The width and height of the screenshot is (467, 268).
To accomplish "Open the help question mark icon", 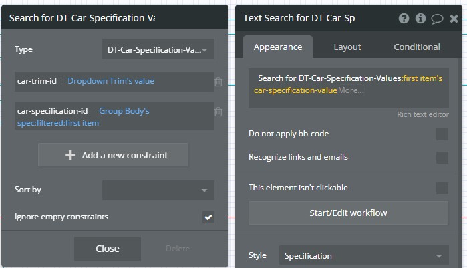I will 404,19.
